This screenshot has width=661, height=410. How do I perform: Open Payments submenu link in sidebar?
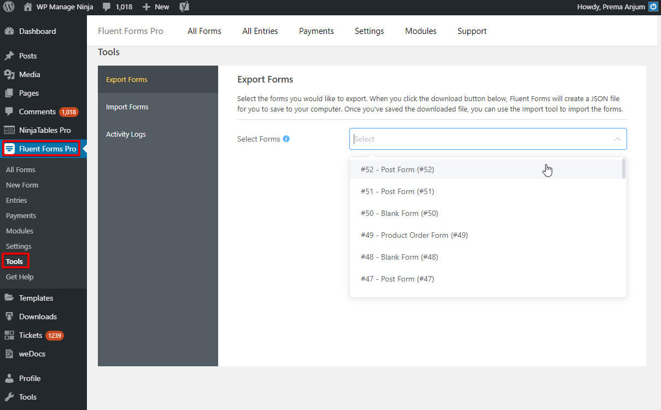tap(21, 215)
